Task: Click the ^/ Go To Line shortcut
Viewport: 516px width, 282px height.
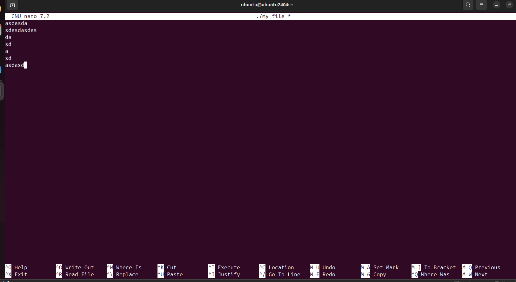Action: [x=280, y=274]
